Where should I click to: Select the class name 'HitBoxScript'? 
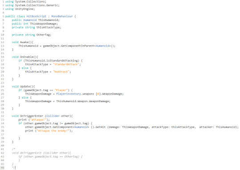click(36, 16)
